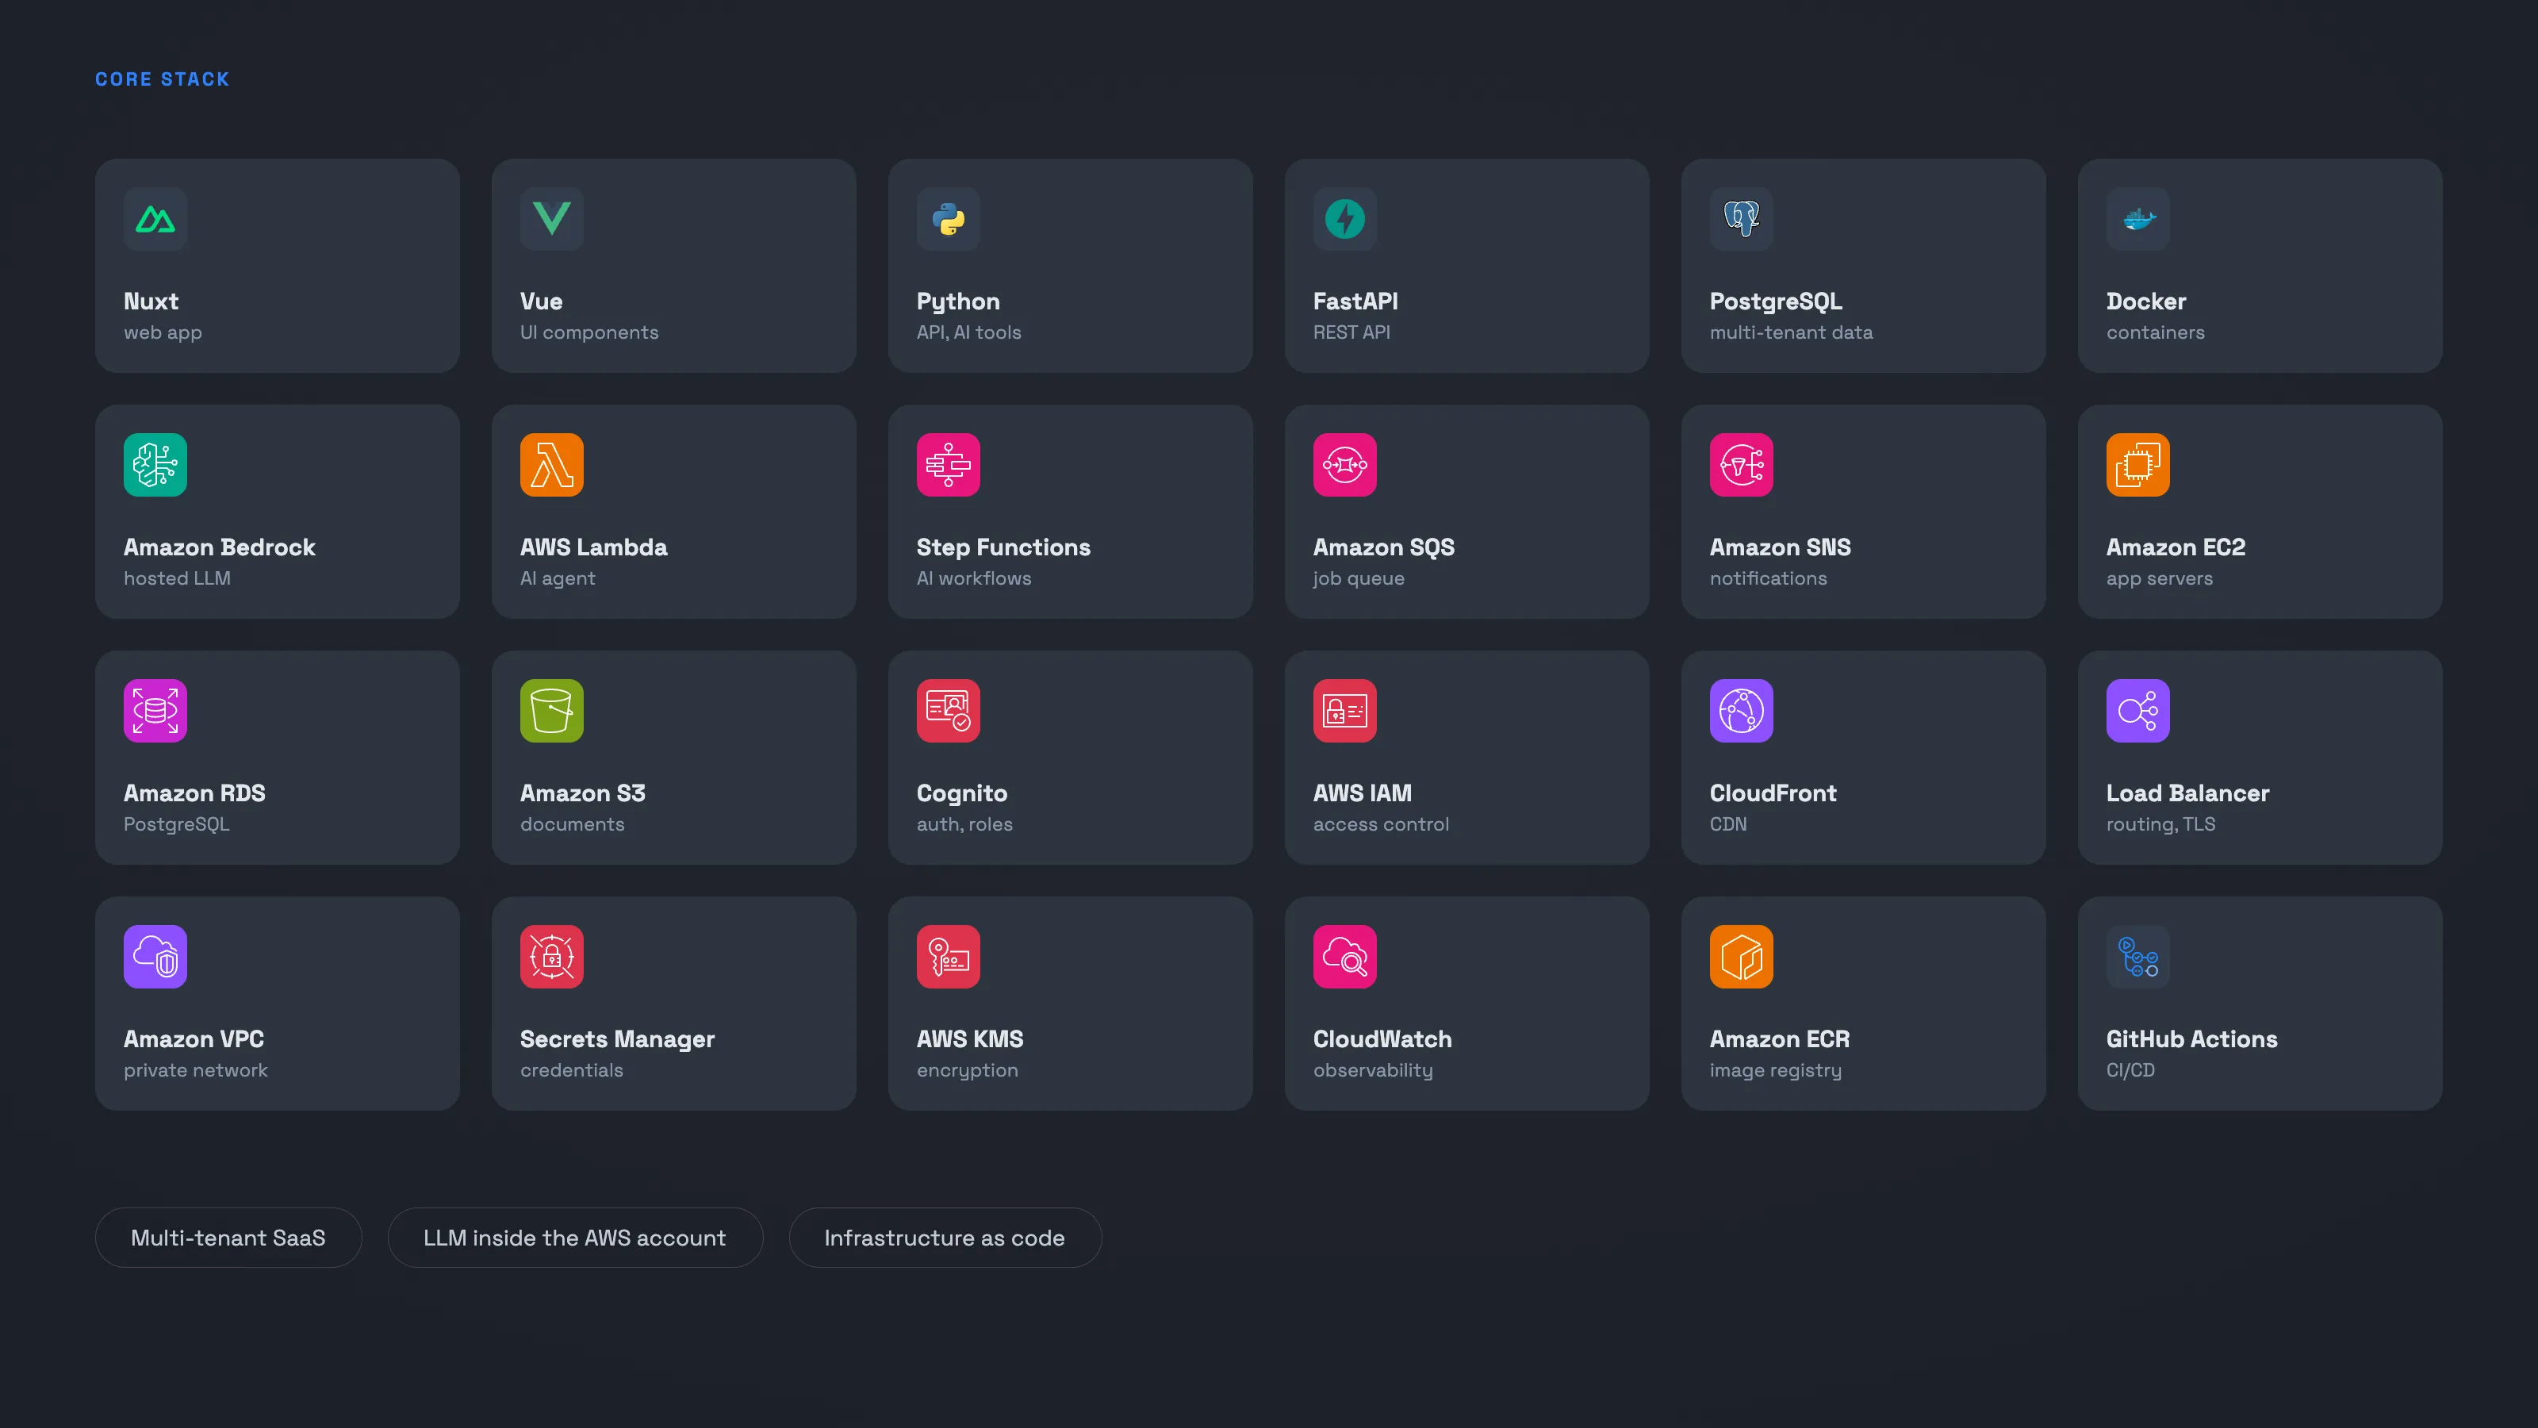The width and height of the screenshot is (2538, 1428).
Task: Click the FastAPI card title
Action: 1355,301
